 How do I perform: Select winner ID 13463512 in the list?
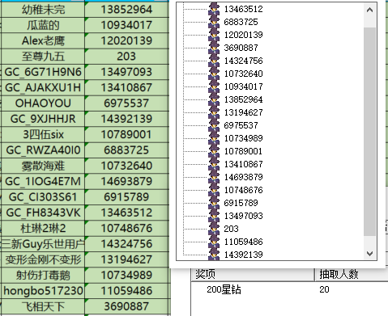pos(243,9)
